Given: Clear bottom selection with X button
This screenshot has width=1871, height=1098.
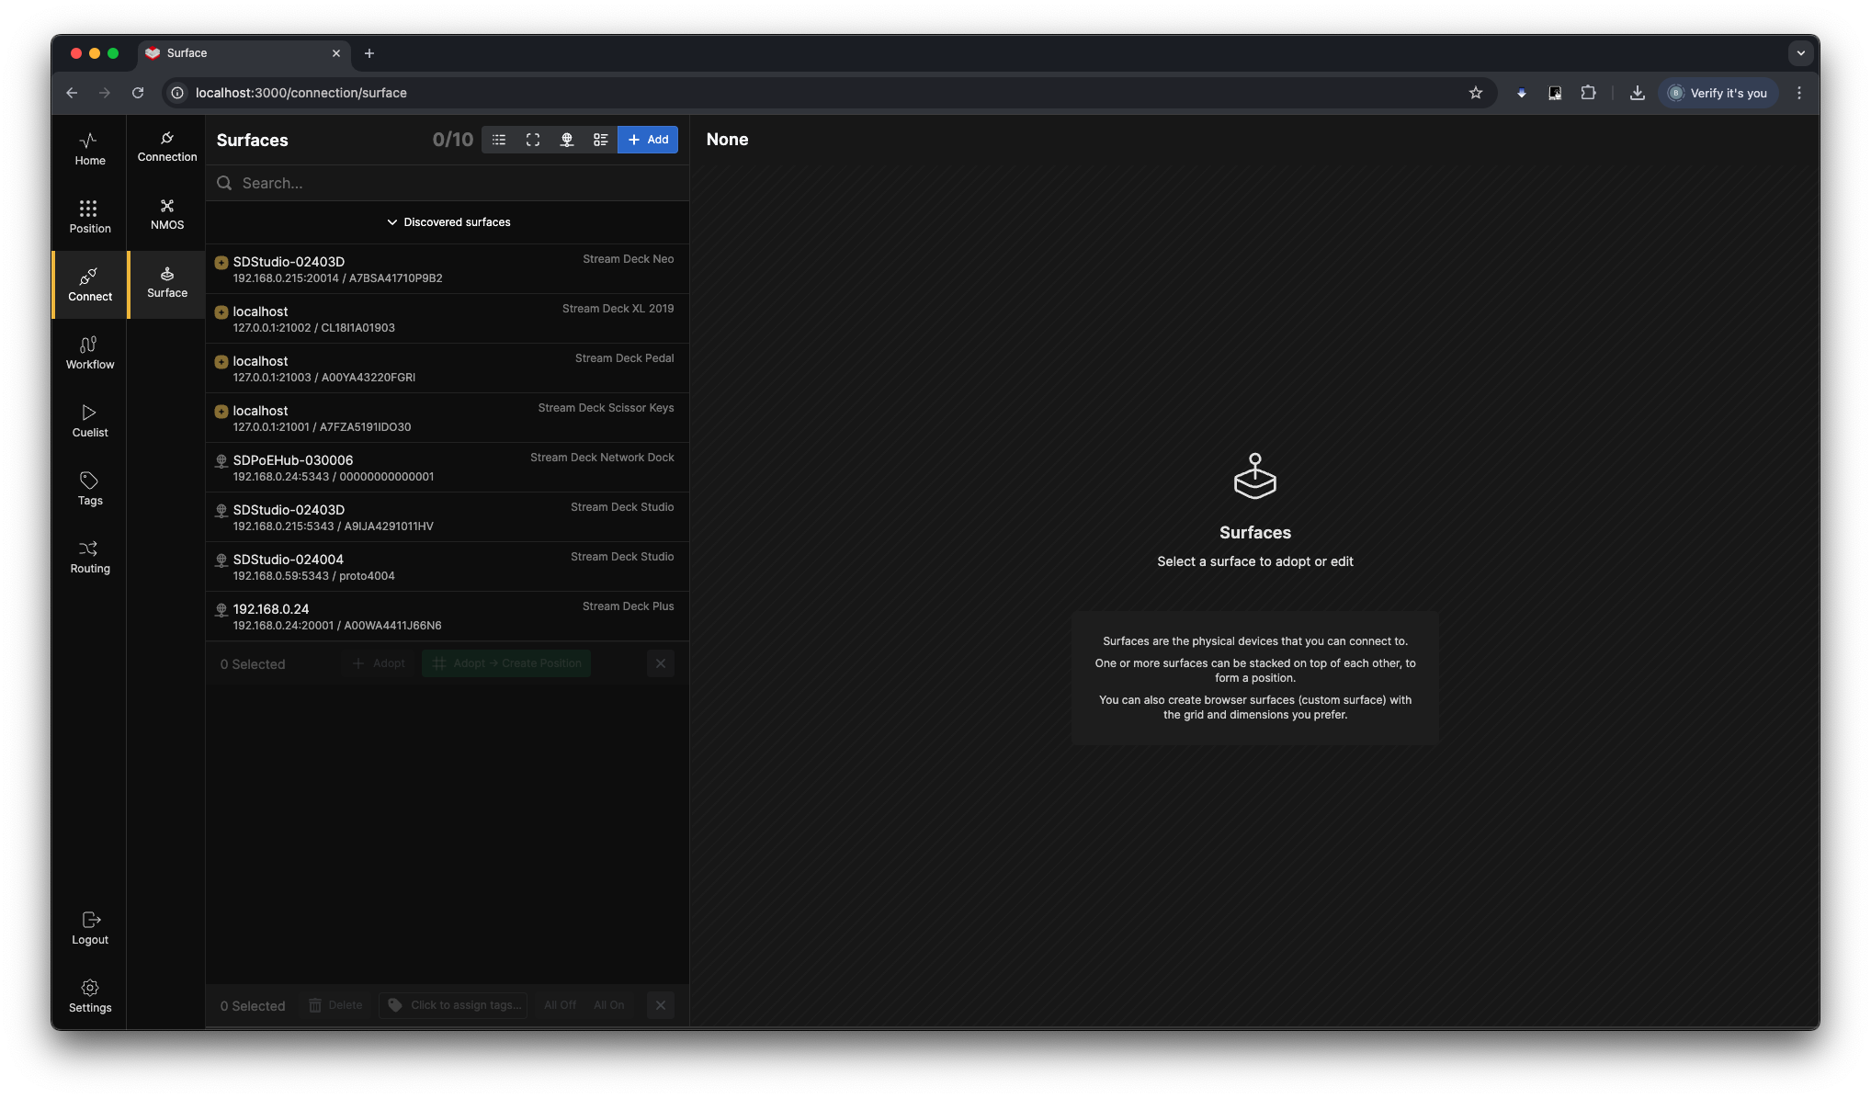Looking at the screenshot, I should pyautogui.click(x=661, y=1005).
